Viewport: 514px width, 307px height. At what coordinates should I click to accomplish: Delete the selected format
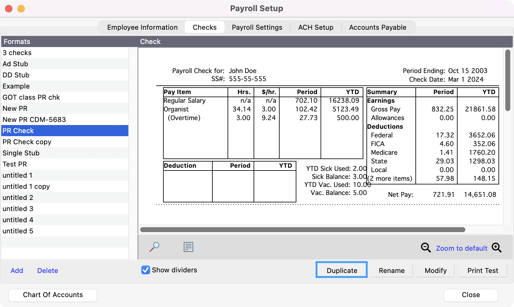47,270
